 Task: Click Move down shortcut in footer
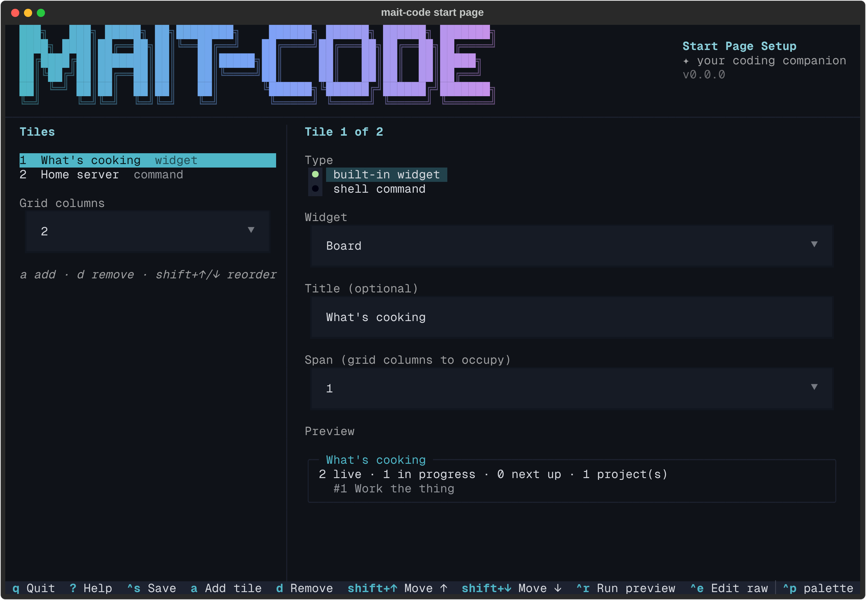[x=512, y=588]
